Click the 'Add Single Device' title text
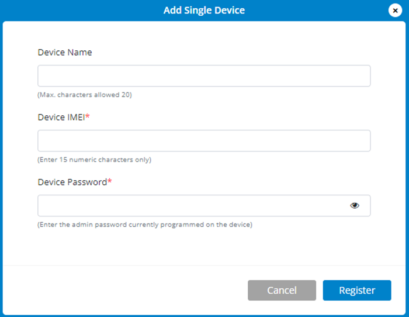The width and height of the screenshot is (409, 317). click(x=204, y=11)
